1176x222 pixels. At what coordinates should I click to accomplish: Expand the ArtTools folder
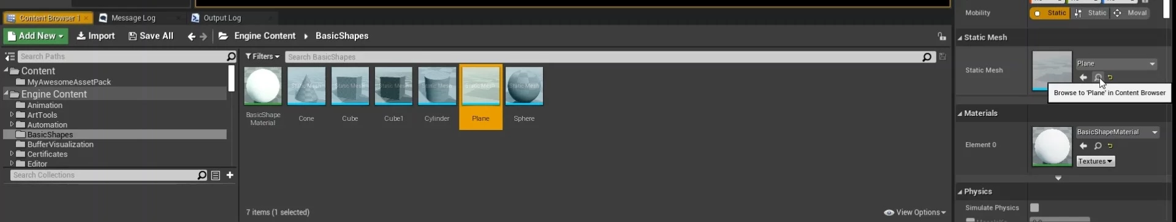(x=12, y=115)
